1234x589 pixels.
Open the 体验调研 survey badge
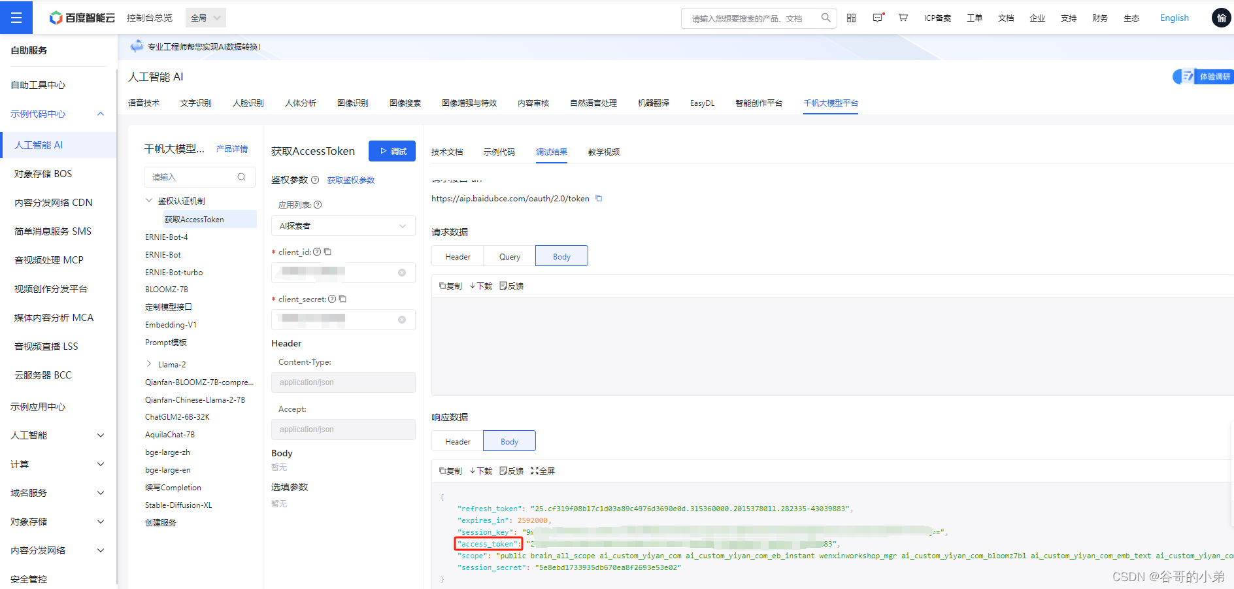click(x=1203, y=76)
